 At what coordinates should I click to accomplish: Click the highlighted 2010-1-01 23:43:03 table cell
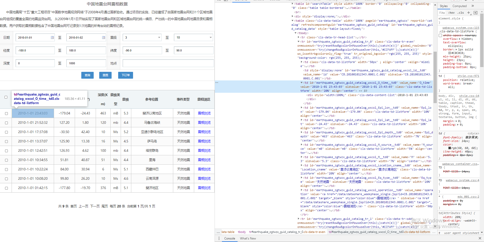tap(33, 113)
